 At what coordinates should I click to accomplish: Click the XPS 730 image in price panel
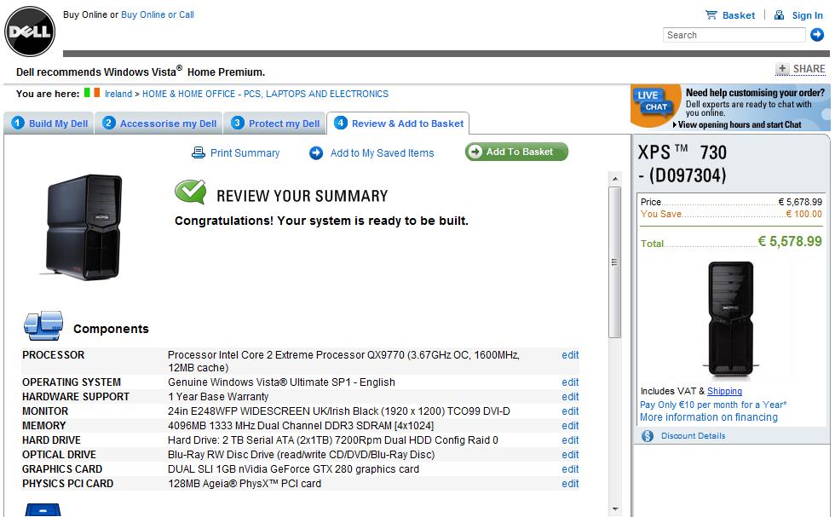[731, 319]
